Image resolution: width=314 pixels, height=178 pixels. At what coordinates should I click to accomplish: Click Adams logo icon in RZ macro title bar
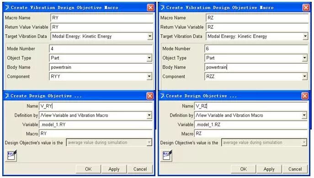[x=163, y=7]
